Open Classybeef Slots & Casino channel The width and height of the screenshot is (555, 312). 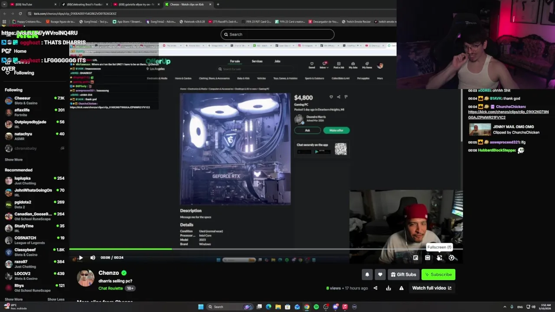(x=35, y=252)
